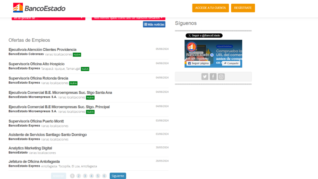Select page 2 of job listings

(x=79, y=176)
